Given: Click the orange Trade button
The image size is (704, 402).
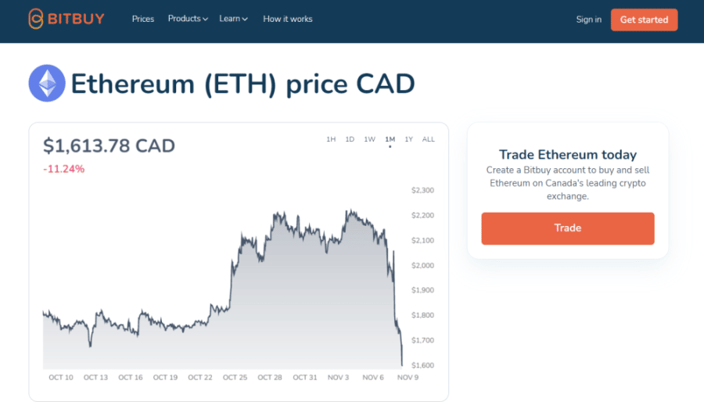Looking at the screenshot, I should point(567,228).
